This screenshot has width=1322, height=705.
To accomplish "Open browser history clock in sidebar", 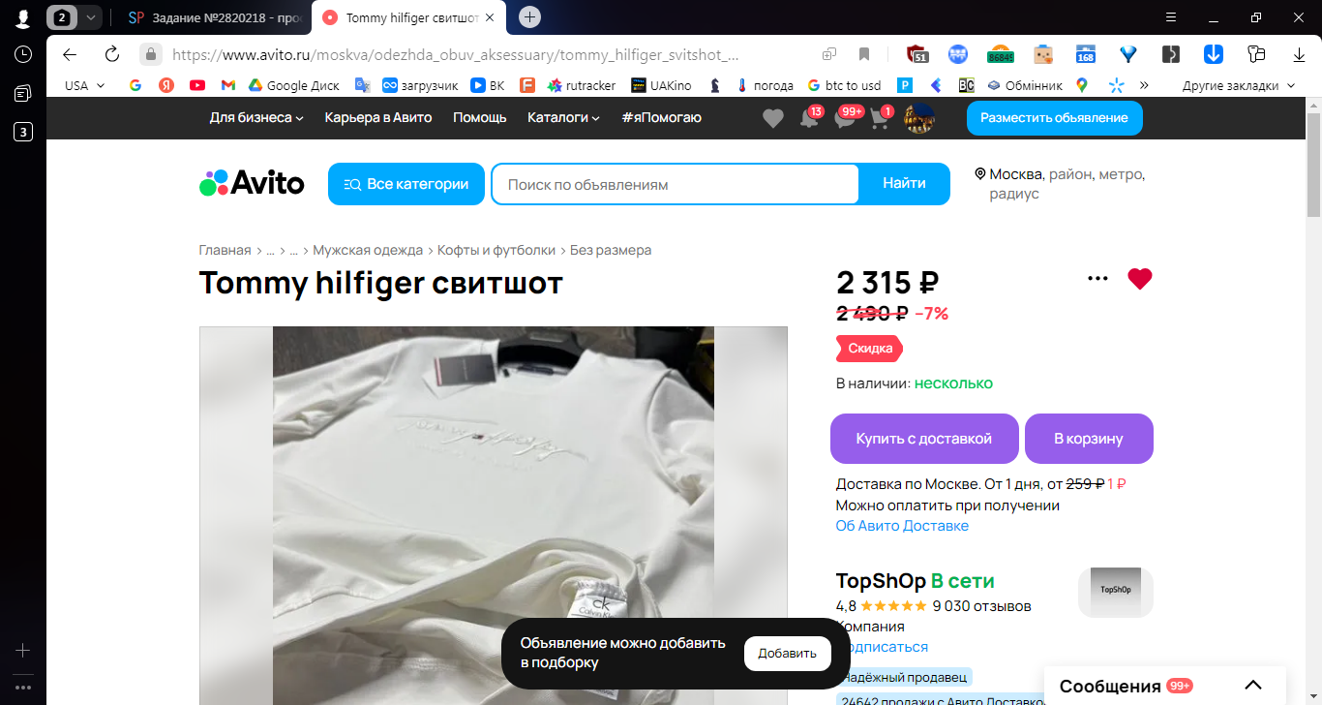I will [23, 55].
